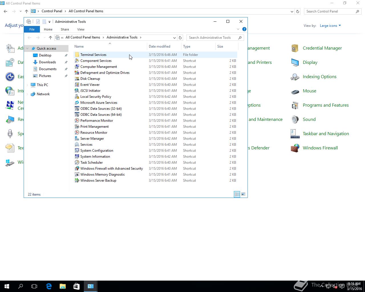Open Administrative Tools address bar history dropdown
The width and height of the screenshot is (365, 292).
[174, 38]
